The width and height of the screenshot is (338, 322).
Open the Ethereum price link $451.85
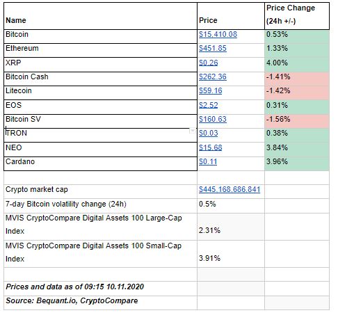(213, 48)
